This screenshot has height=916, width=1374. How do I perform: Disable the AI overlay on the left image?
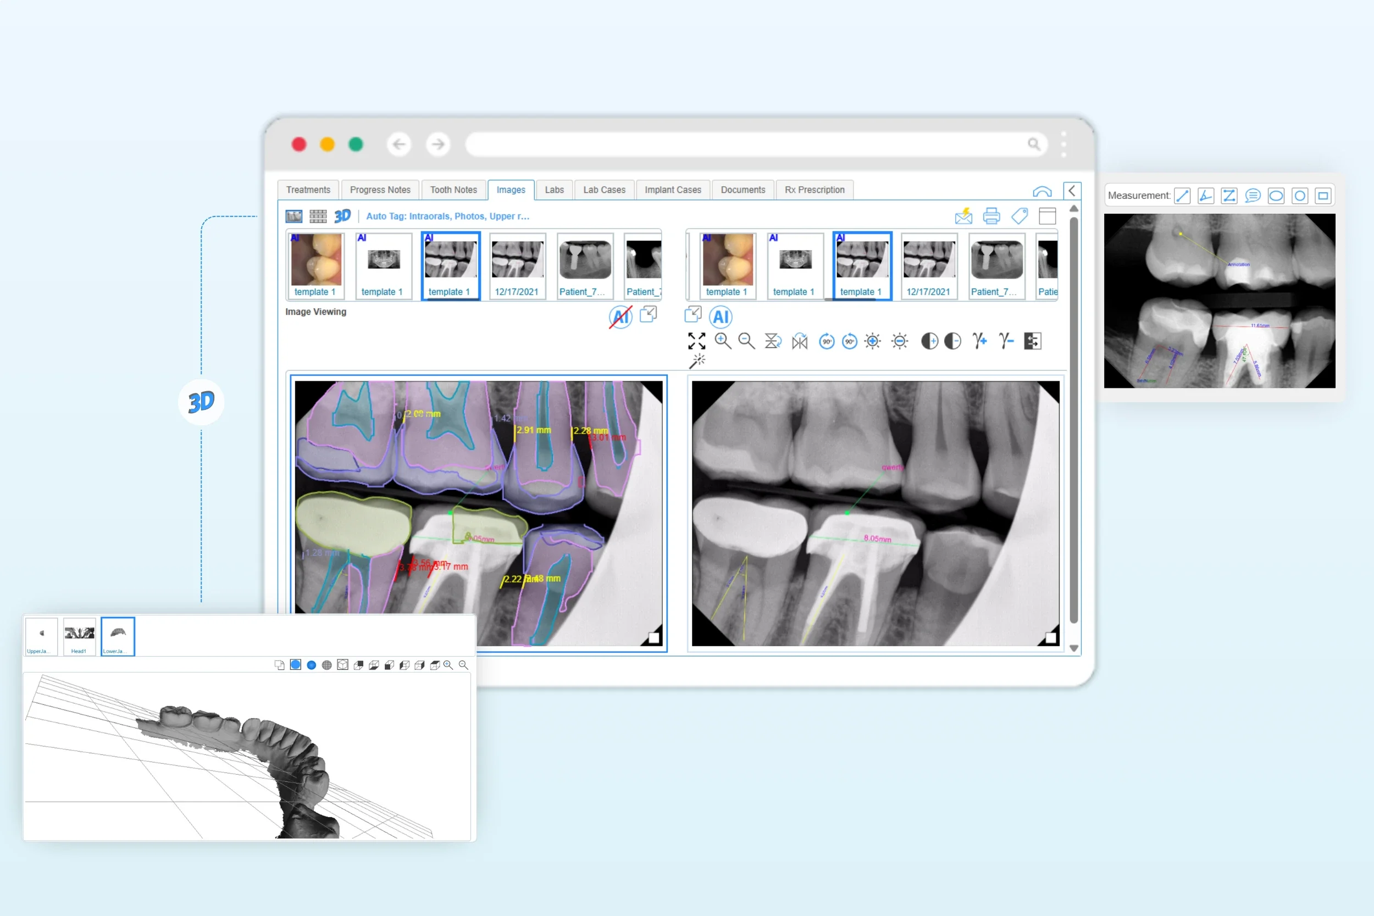coord(620,317)
